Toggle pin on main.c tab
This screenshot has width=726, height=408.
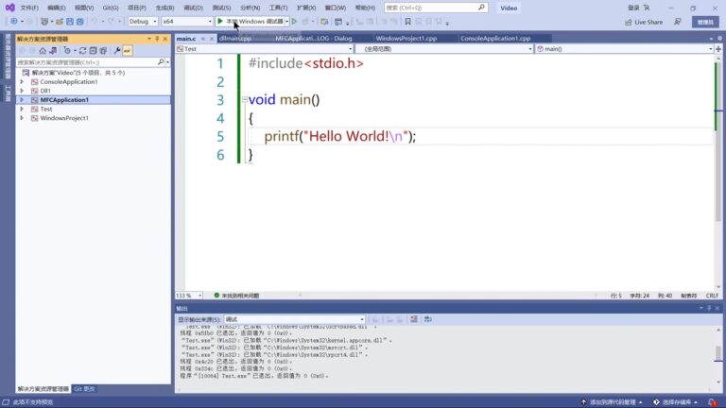click(203, 39)
